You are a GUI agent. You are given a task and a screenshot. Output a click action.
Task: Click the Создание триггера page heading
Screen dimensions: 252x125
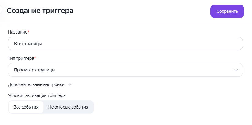pyautogui.click(x=40, y=11)
